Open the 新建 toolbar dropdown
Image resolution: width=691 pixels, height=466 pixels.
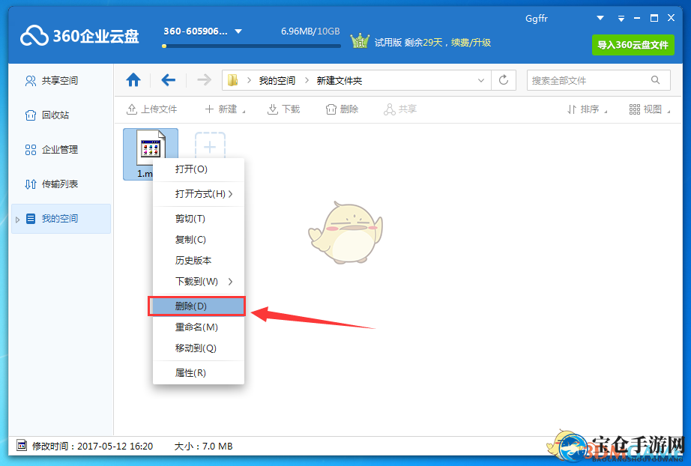225,109
